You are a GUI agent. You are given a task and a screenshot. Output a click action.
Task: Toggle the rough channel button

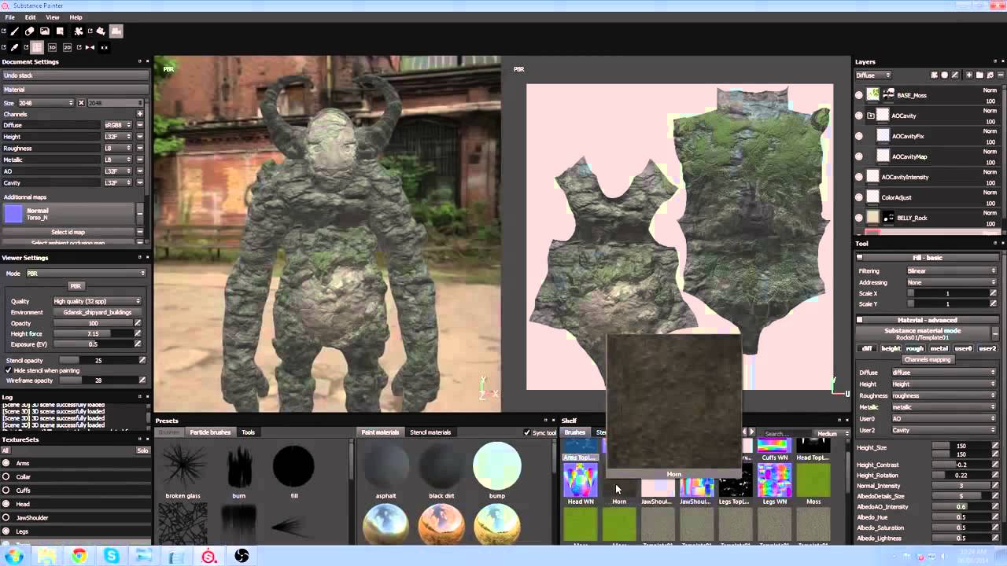click(x=915, y=348)
